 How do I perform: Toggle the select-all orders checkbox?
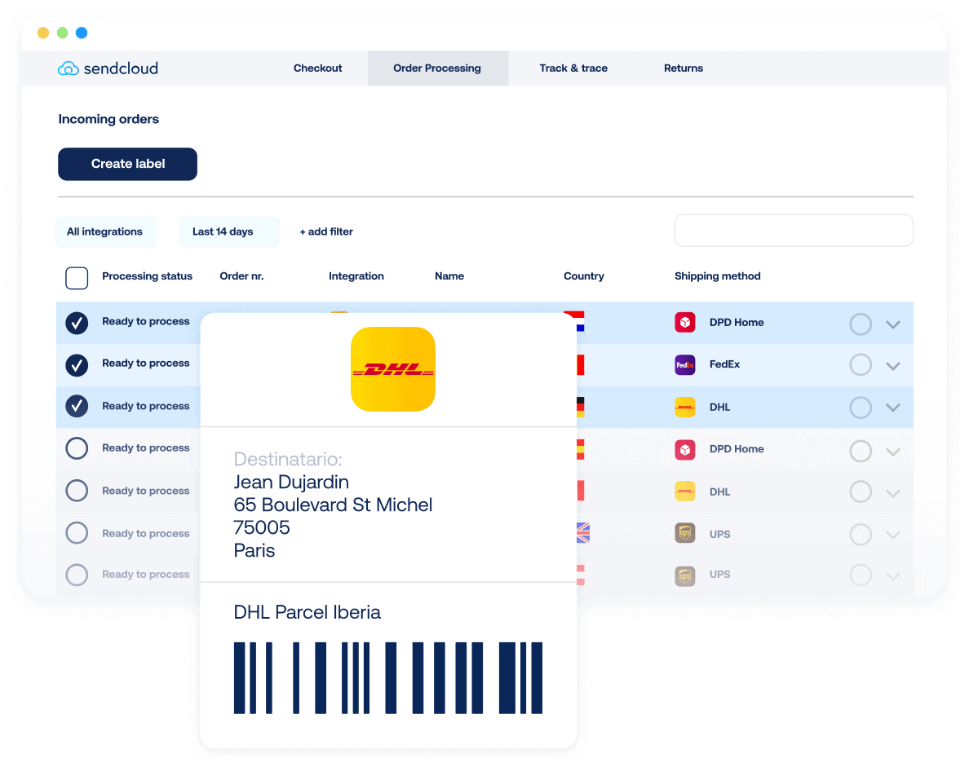click(x=77, y=278)
